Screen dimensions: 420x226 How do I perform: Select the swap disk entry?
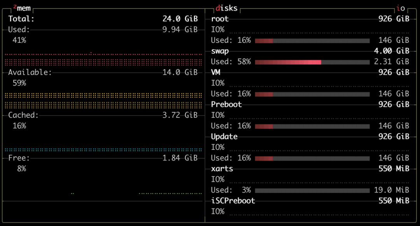tap(220, 51)
